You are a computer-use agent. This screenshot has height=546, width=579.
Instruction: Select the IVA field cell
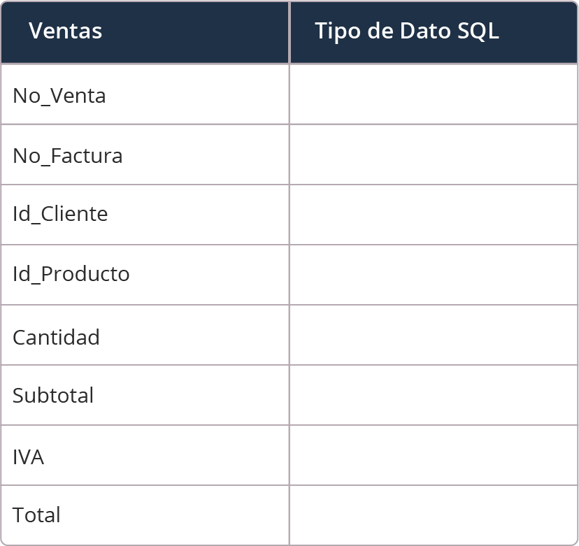[145, 455]
